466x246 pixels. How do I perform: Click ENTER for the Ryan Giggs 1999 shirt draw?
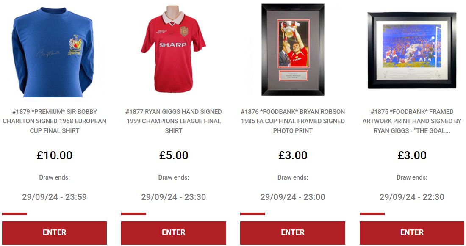click(174, 232)
